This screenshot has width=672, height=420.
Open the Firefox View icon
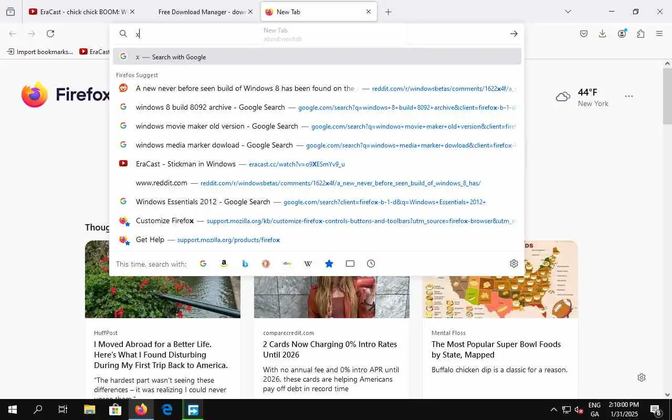coord(10,12)
